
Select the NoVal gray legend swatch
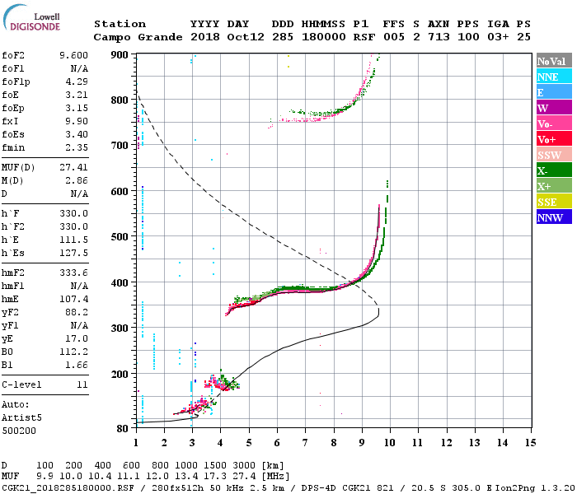point(554,61)
